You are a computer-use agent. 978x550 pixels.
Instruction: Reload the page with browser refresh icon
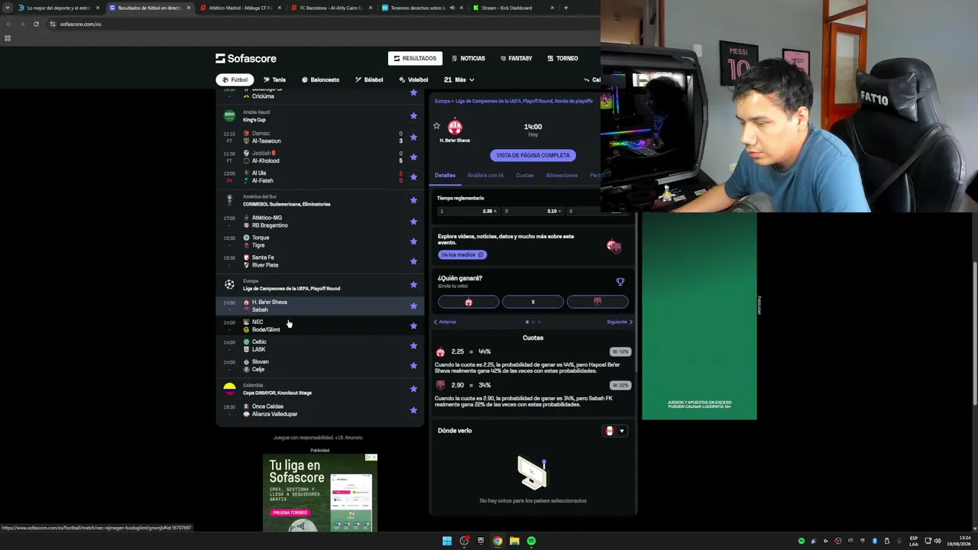[36, 24]
